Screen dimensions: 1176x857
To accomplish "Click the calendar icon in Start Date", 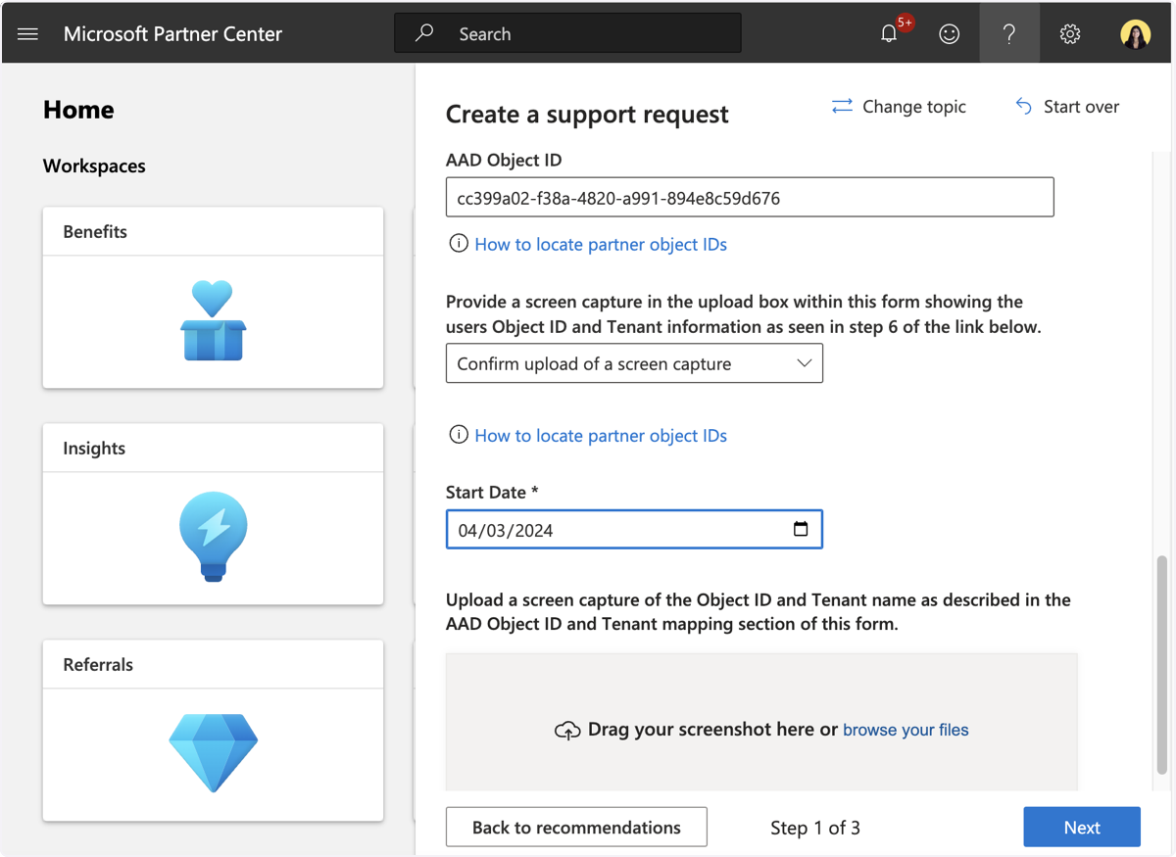I will pyautogui.click(x=801, y=529).
